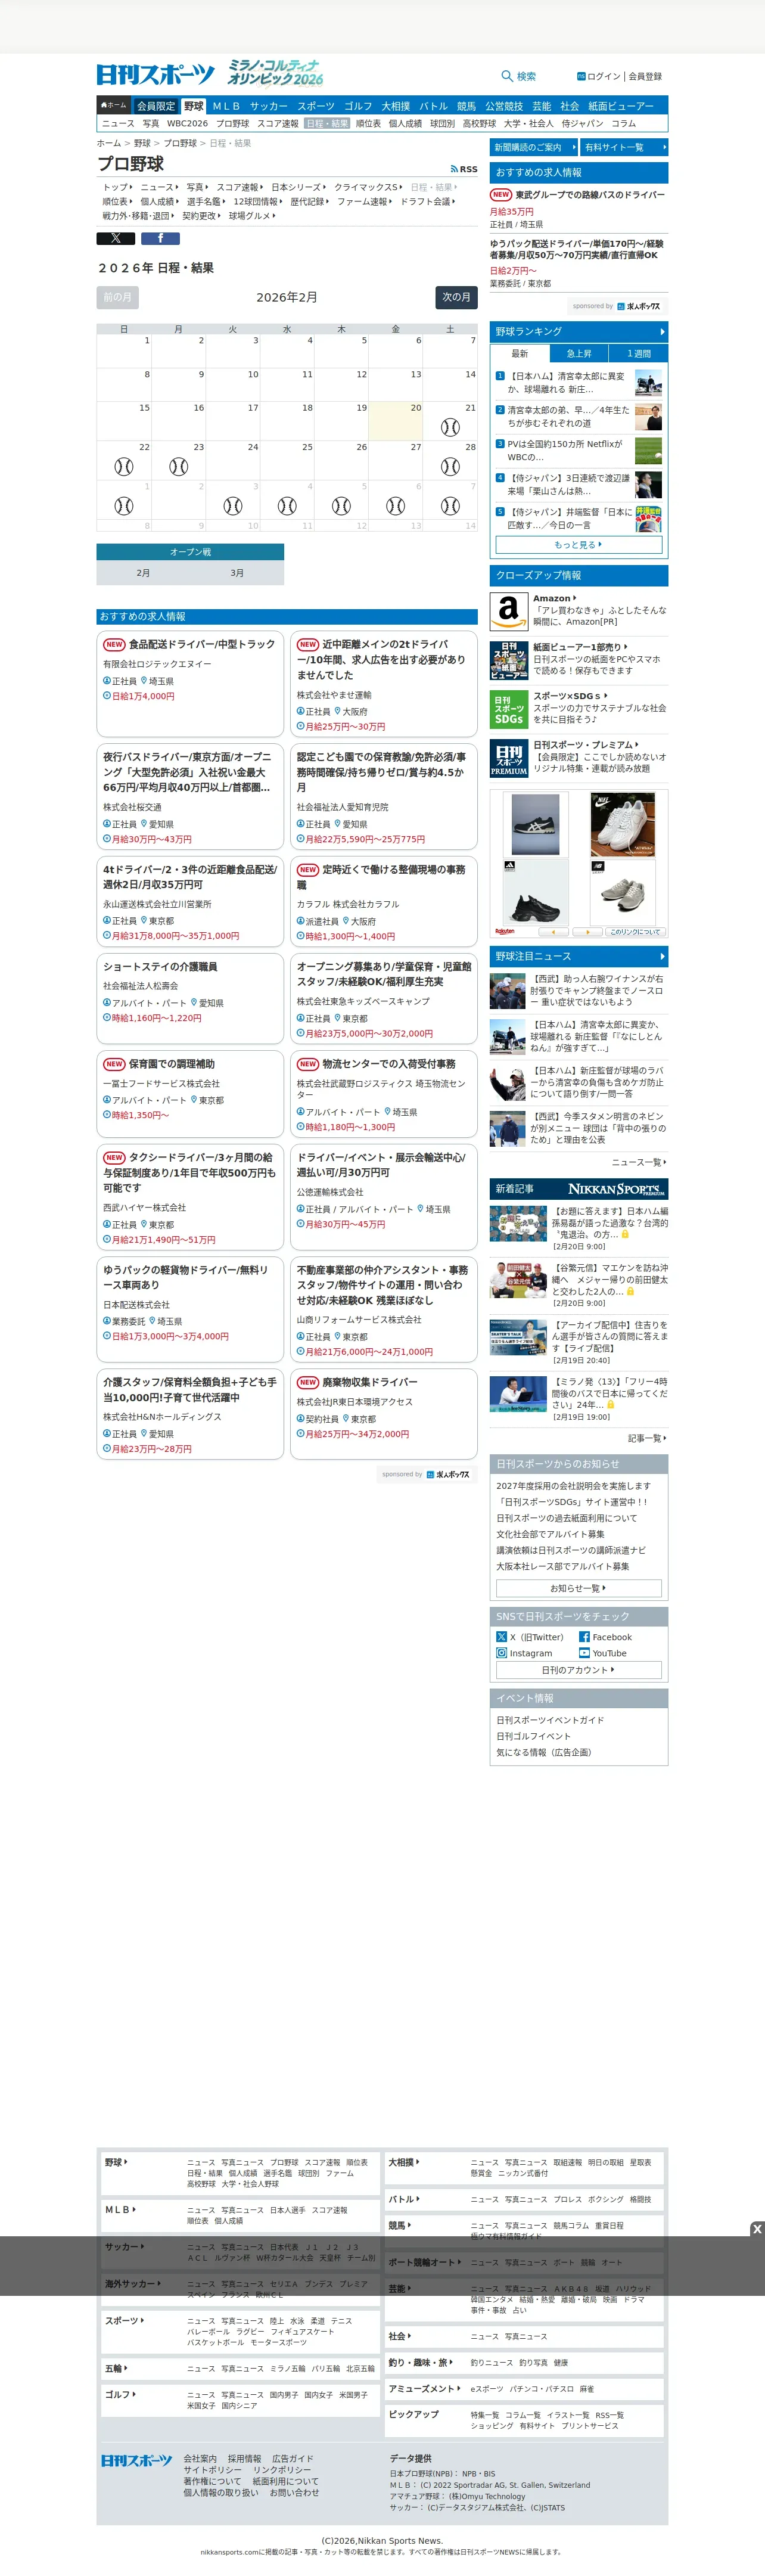Open the baseball icon on February 21
This screenshot has height=2576, width=765.
click(450, 427)
